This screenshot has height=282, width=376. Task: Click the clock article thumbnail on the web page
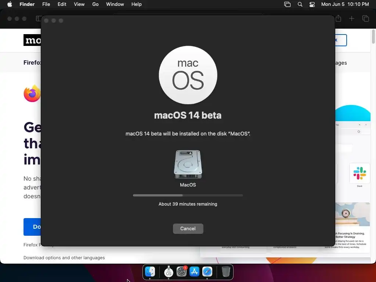point(352,214)
